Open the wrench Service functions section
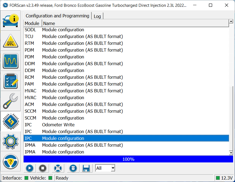The width and height of the screenshot is (235, 182). [x=11, y=101]
